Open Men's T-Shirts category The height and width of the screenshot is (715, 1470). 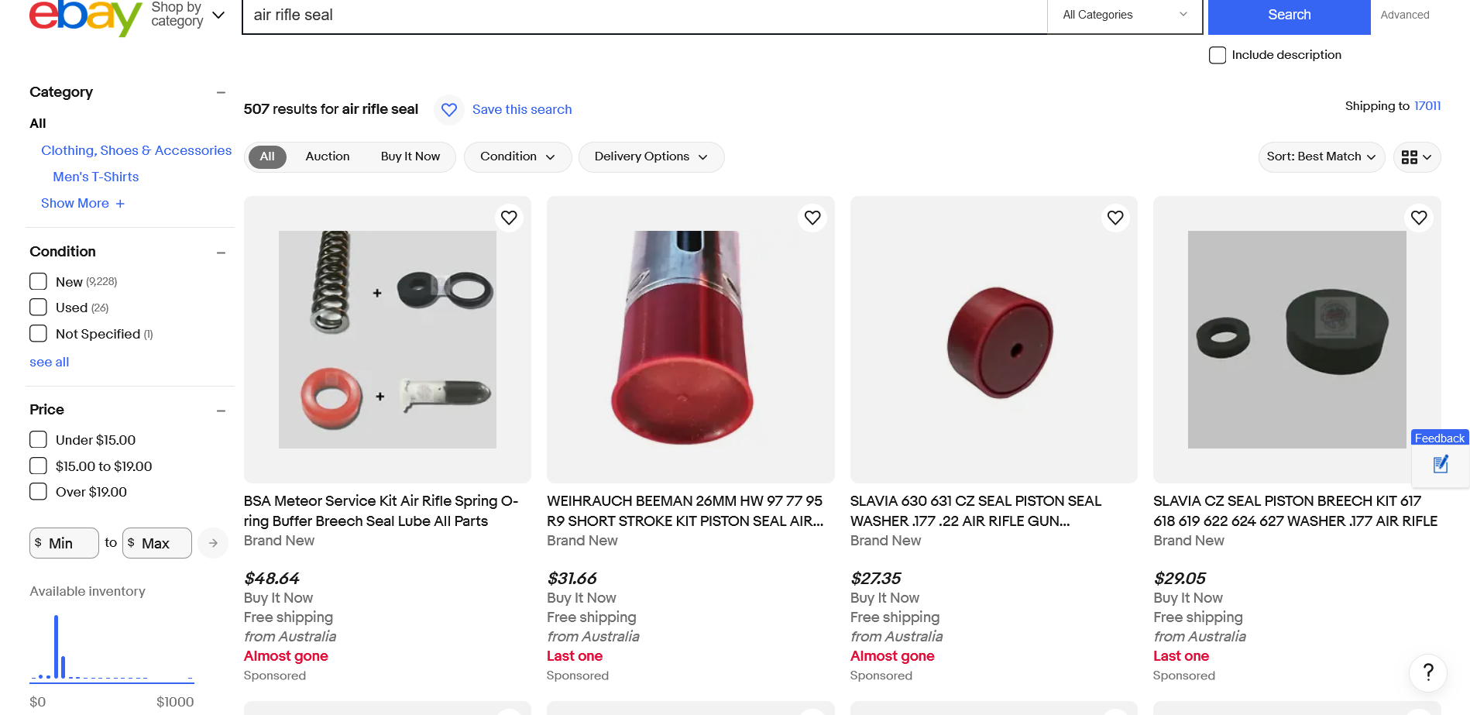pyautogui.click(x=96, y=177)
